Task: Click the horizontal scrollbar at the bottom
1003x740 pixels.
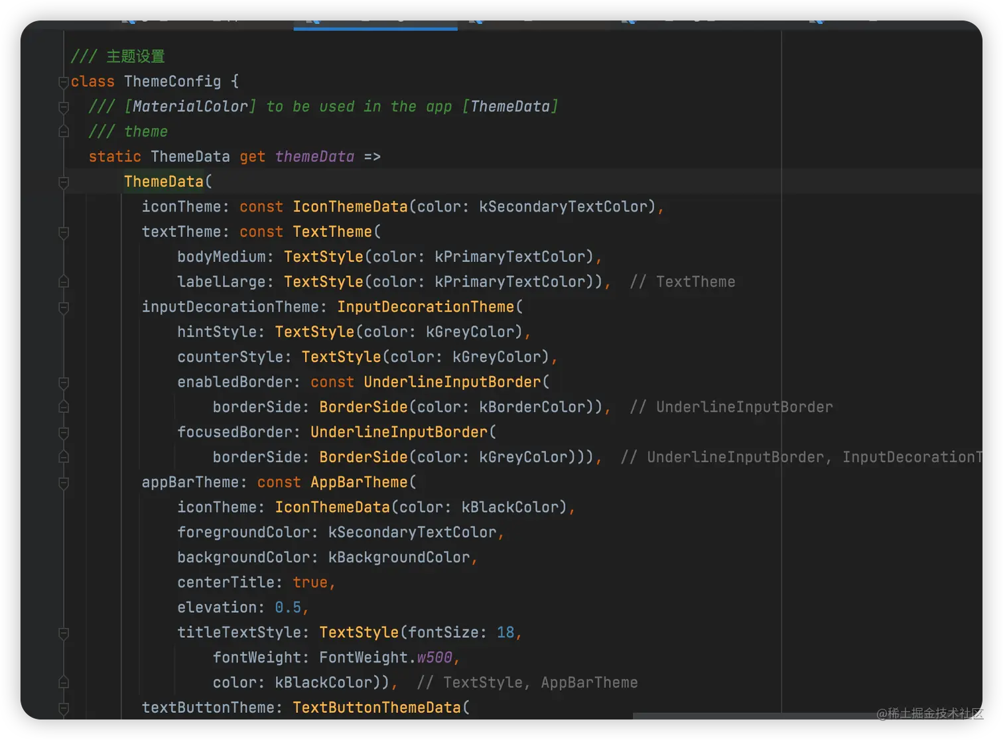Action: coord(750,716)
